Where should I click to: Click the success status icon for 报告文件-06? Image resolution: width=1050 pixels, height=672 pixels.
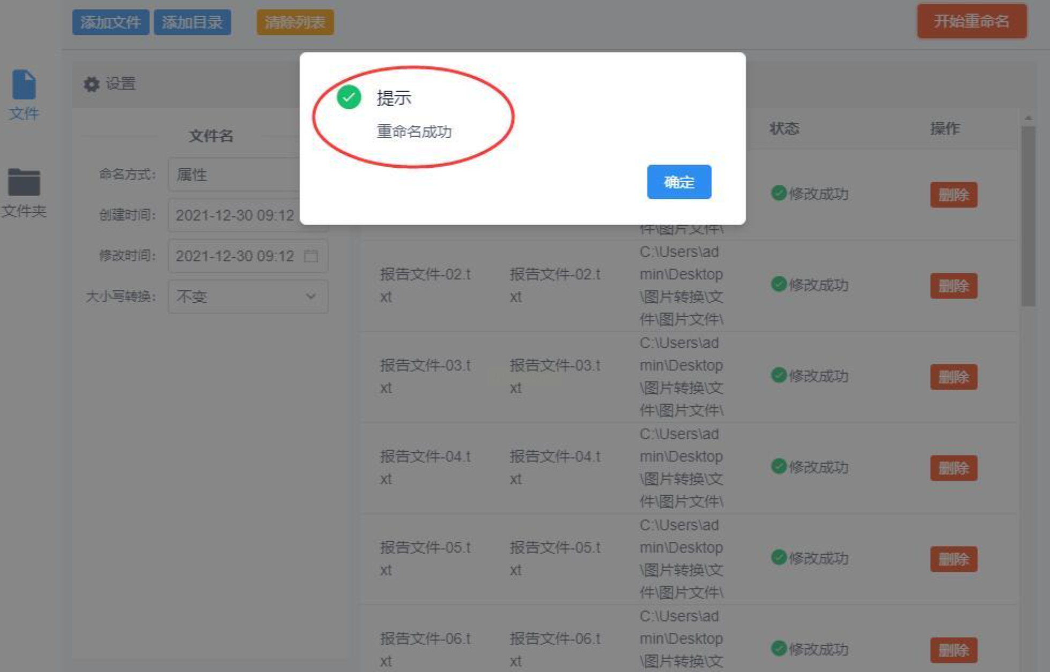(x=778, y=648)
